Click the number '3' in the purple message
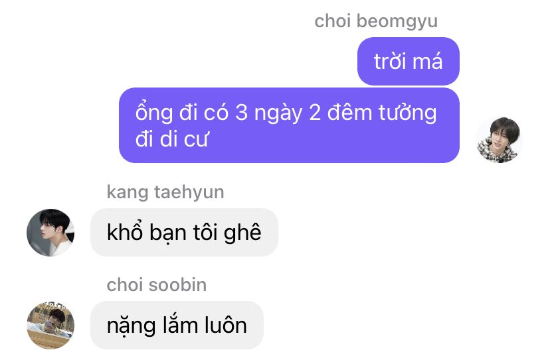The height and width of the screenshot is (360, 550). (241, 113)
